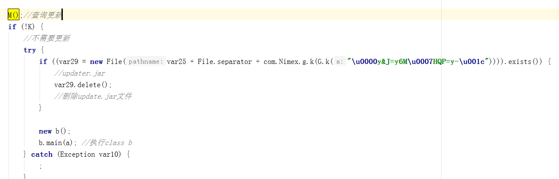This screenshot has height=179, width=559.
Task: Click the //updater.jar comment
Action: pyautogui.click(x=80, y=73)
